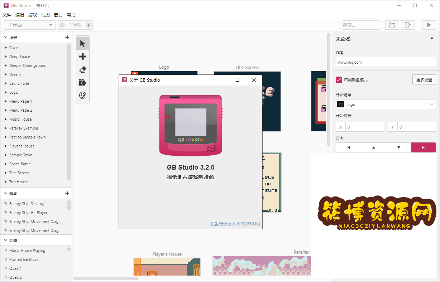
Task: Select the Quest1 variable
Action: (x=15, y=268)
